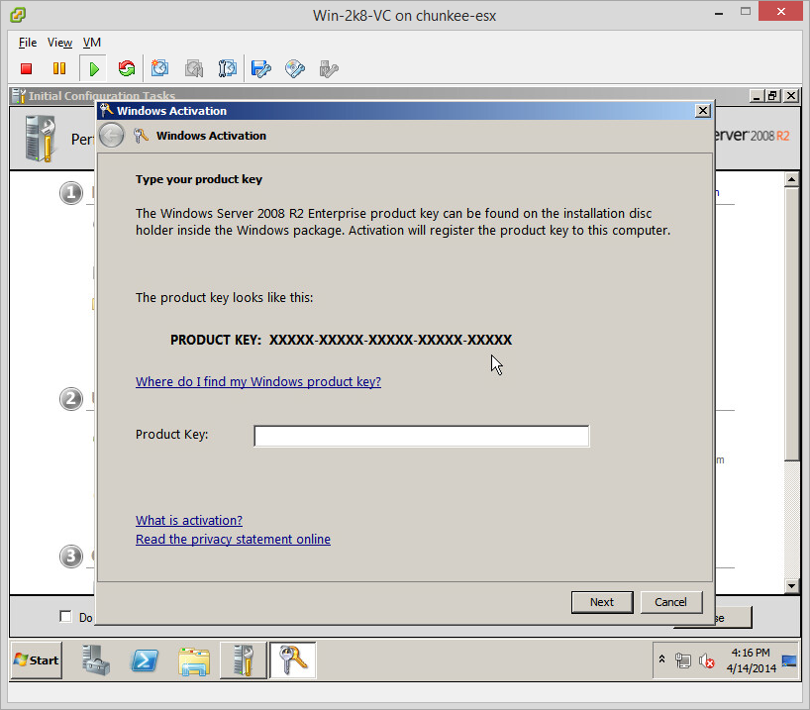The width and height of the screenshot is (810, 710).
Task: Open Windows Explorer from the taskbar
Action: coord(194,659)
